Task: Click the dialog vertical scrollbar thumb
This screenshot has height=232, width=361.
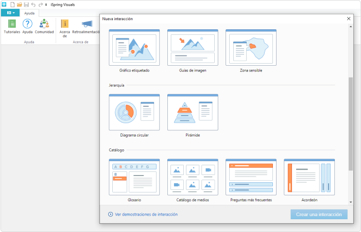Action: pyautogui.click(x=351, y=124)
